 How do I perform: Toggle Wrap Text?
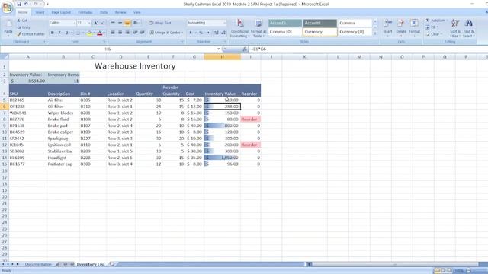(160, 23)
